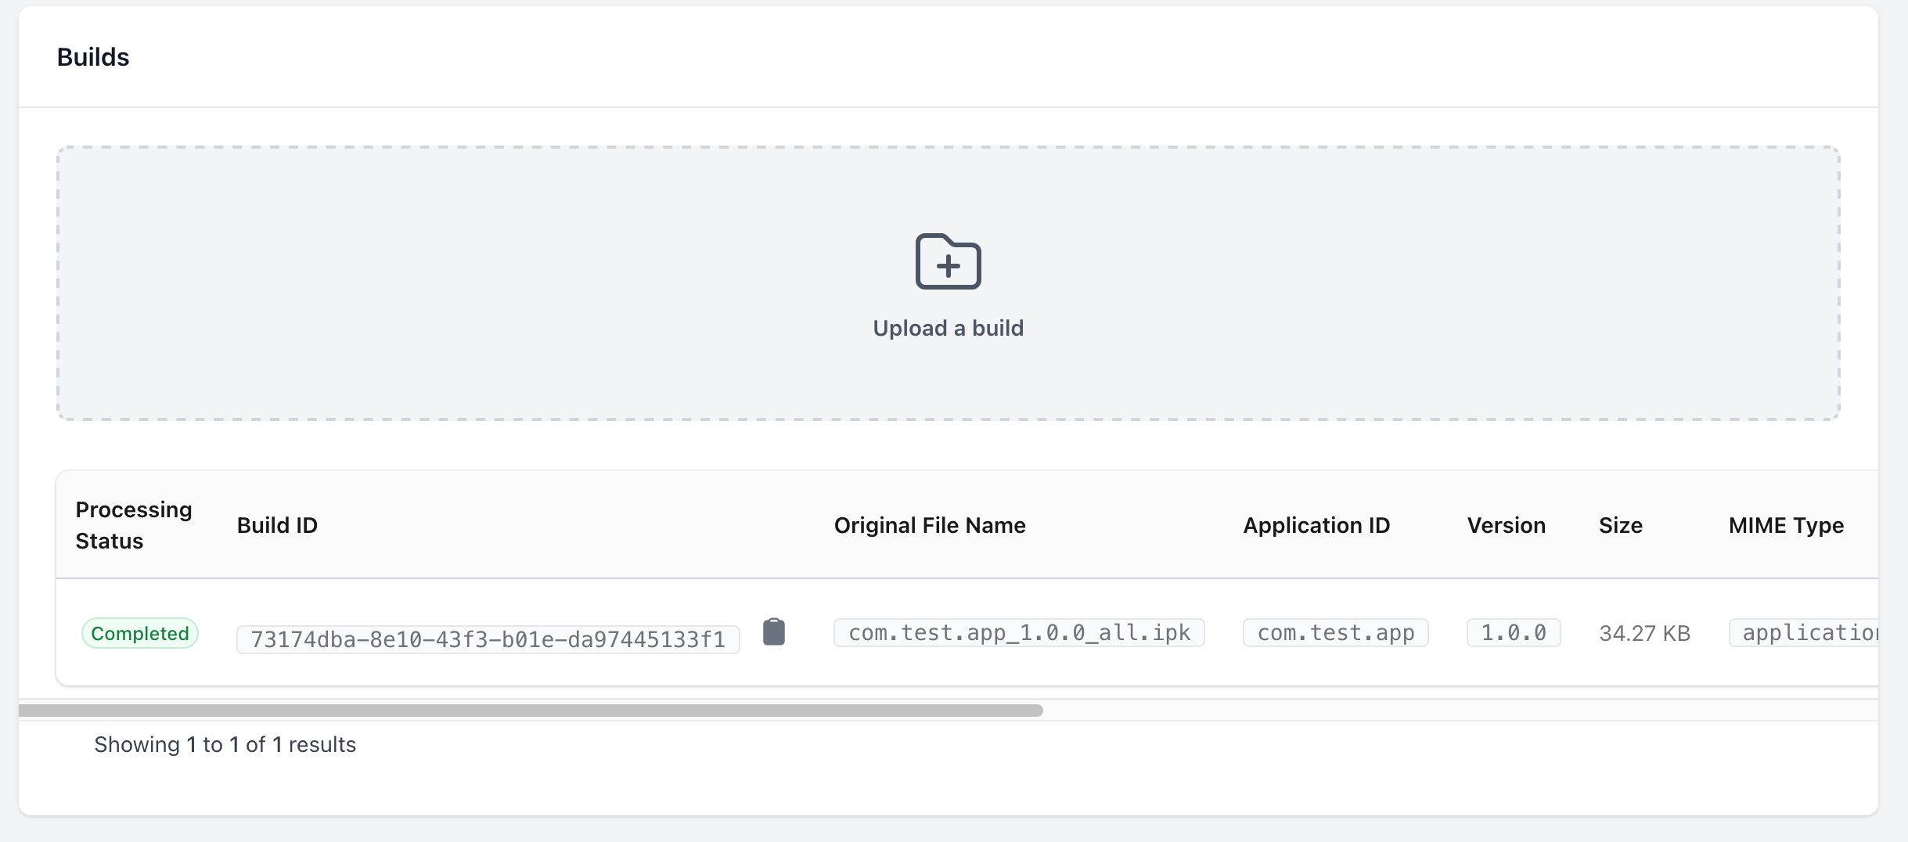Click the truncated MIME type value

(x=1805, y=632)
